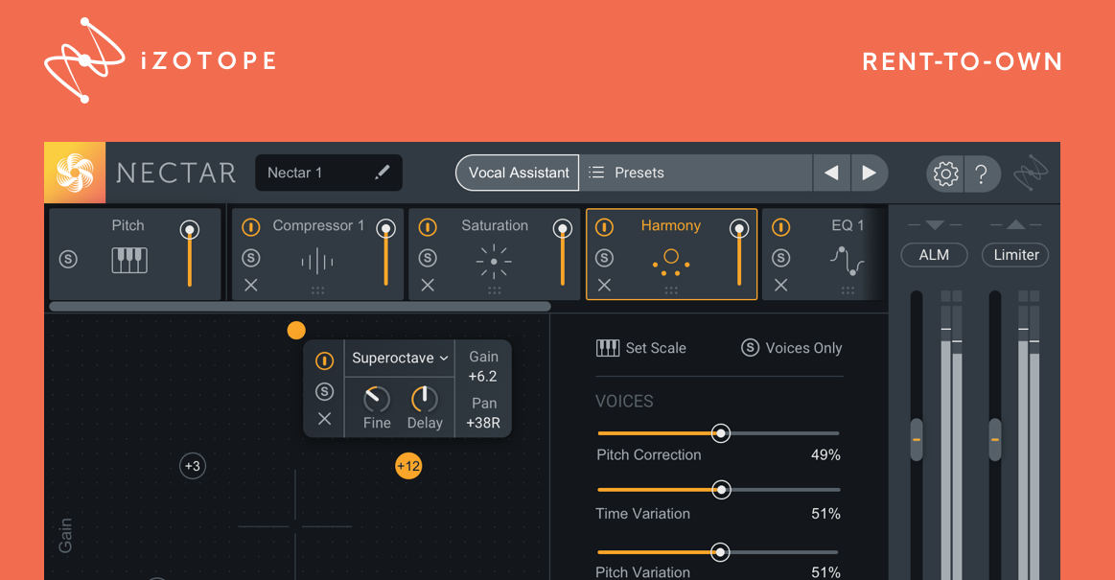Open the Superoctave voice type dropdown
Screen dimensions: 1115x580
(399, 357)
